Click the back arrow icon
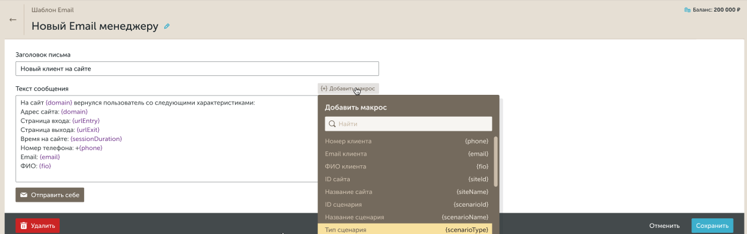This screenshot has height=234, width=747. (x=12, y=19)
